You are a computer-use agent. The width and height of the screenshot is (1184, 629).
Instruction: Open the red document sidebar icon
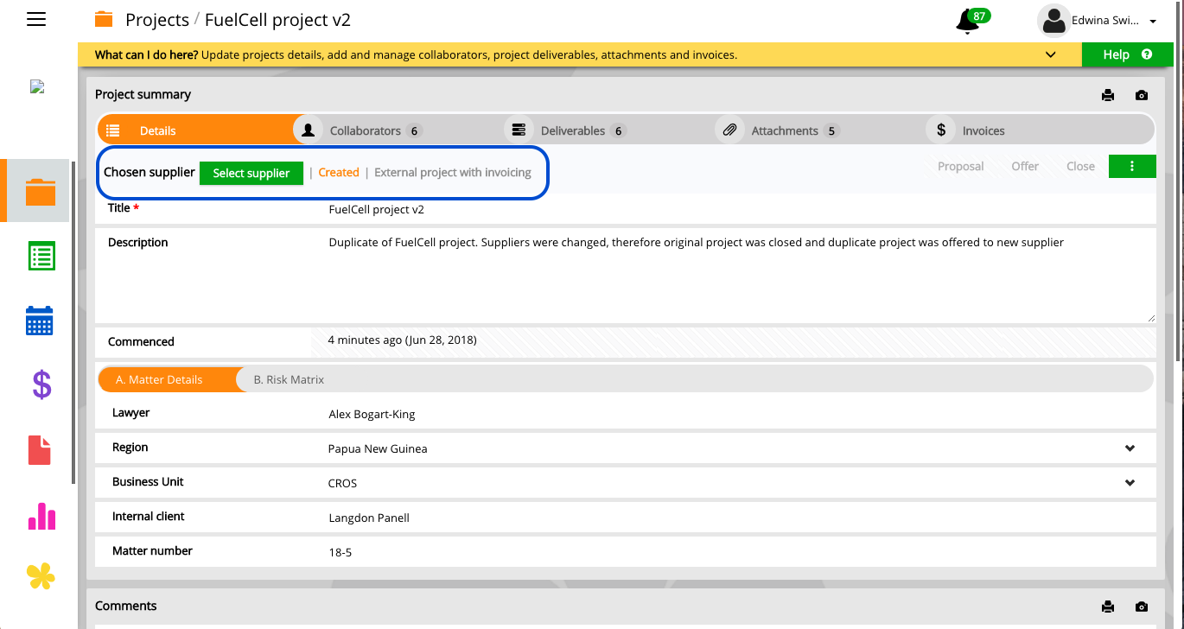(40, 450)
